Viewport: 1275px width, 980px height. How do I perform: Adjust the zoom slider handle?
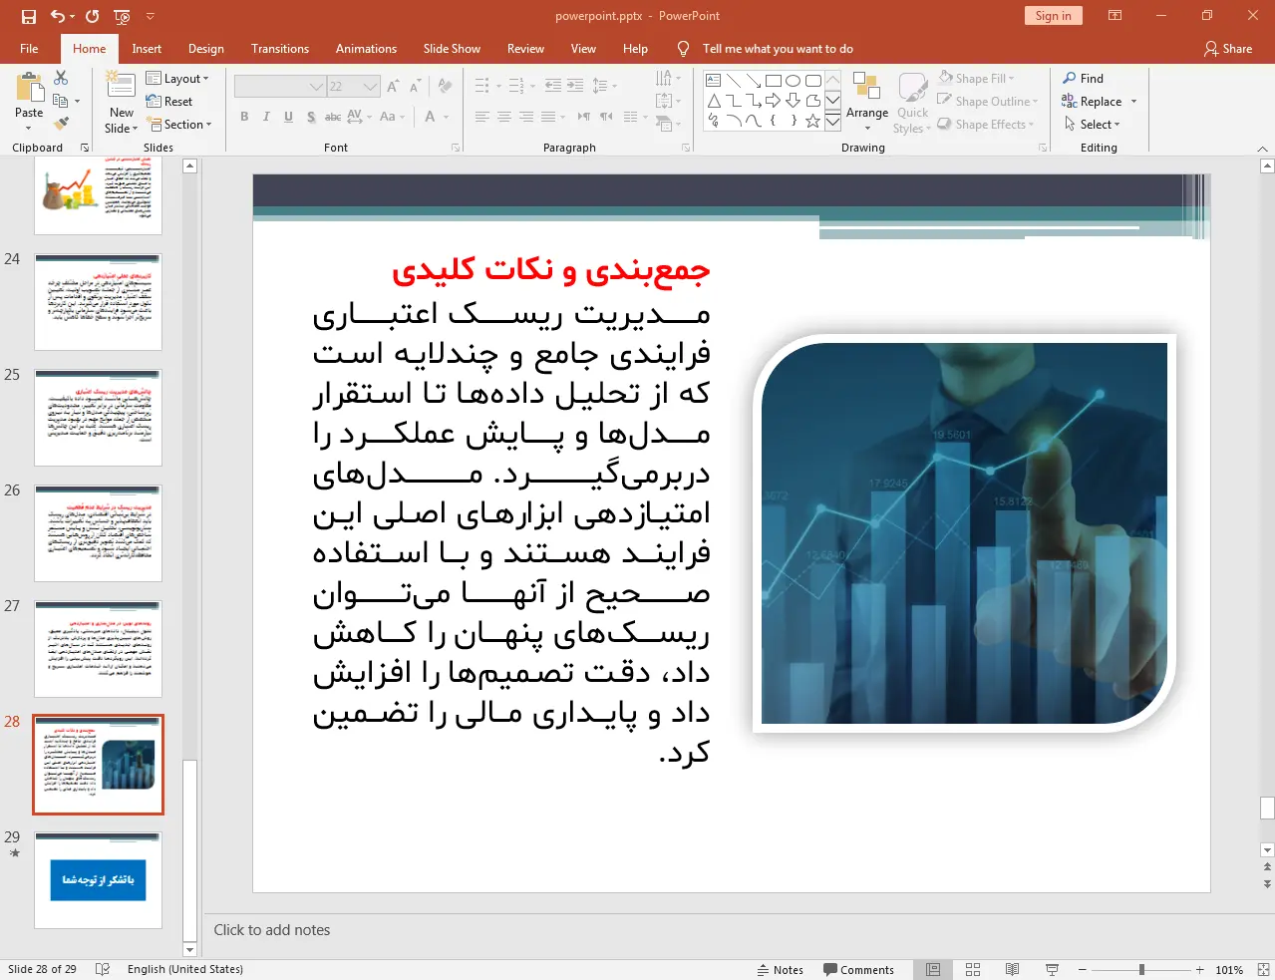click(1141, 970)
